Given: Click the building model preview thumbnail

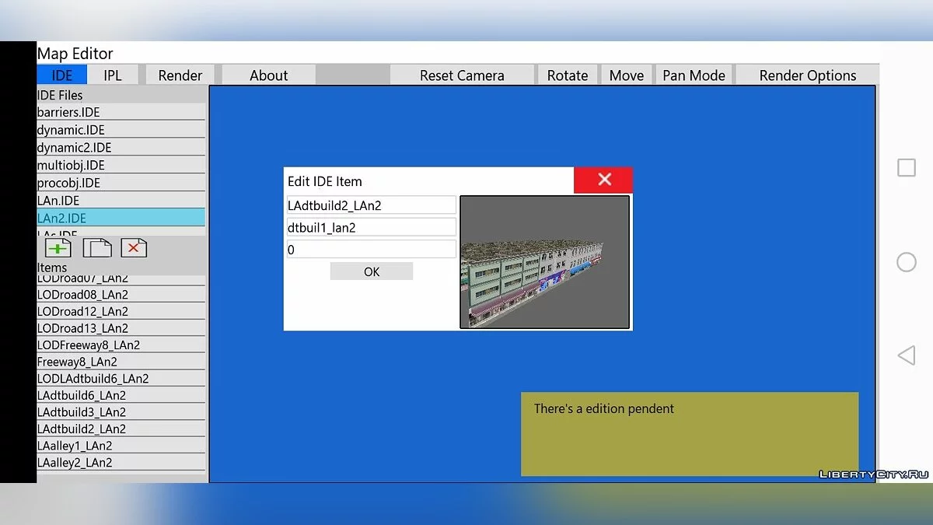Looking at the screenshot, I should tap(544, 262).
